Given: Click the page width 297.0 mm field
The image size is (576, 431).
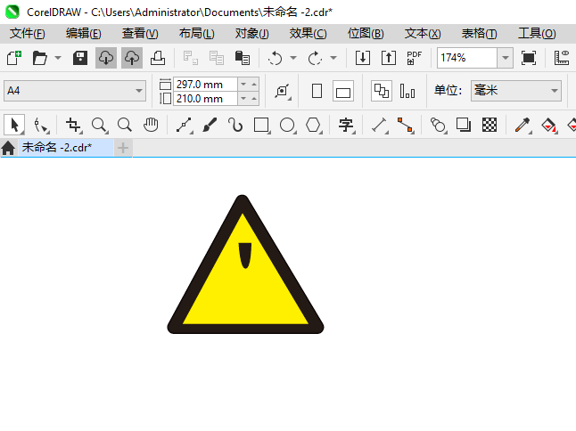Looking at the screenshot, I should 205,85.
